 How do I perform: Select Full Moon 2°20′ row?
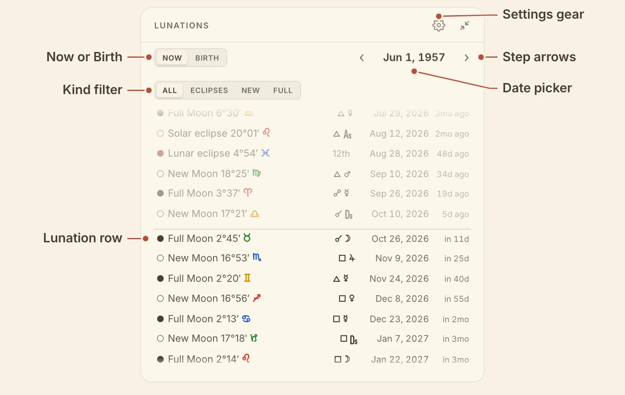pos(312,279)
